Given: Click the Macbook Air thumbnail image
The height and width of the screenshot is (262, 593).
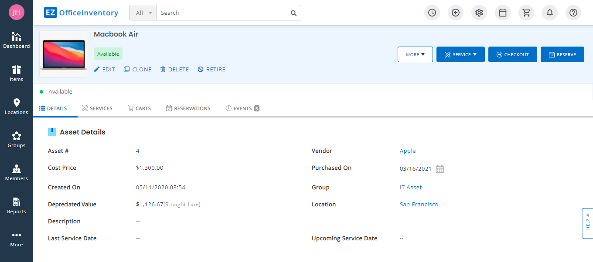Looking at the screenshot, I should (63, 54).
